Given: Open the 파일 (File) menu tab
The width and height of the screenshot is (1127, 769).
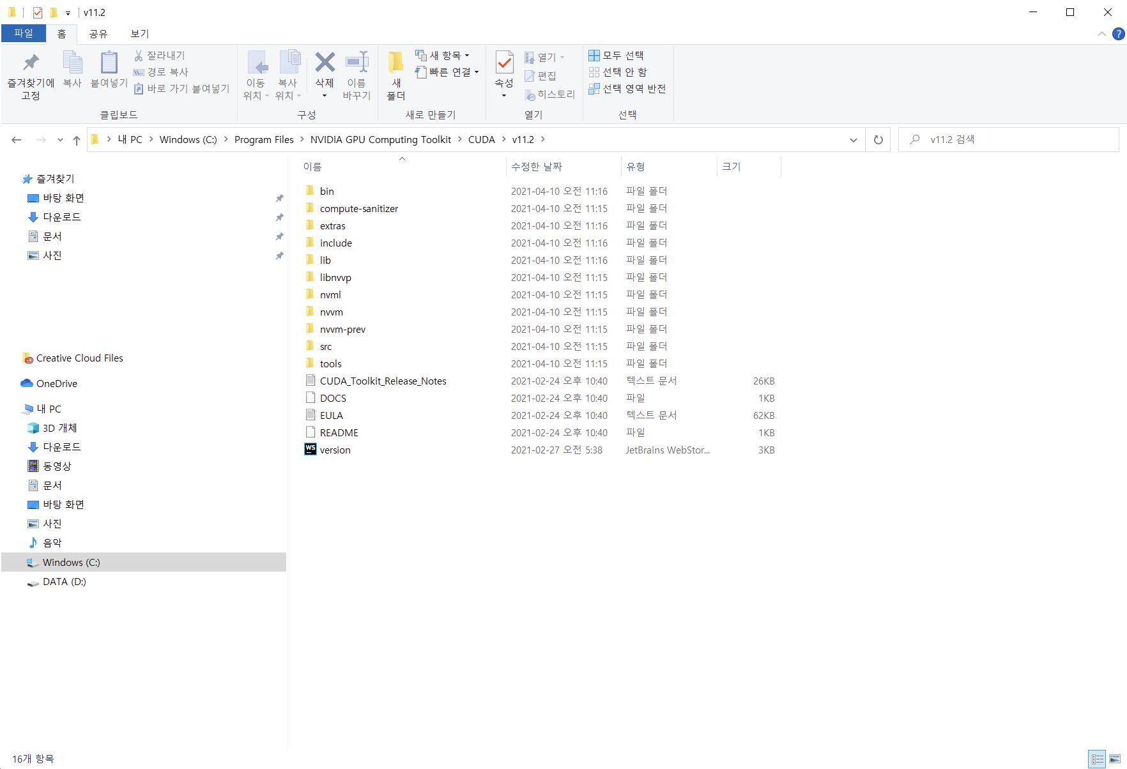Looking at the screenshot, I should 24,34.
